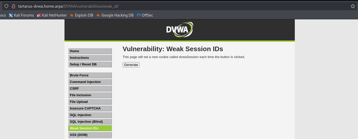Open the Kali NetHunter bookmark
The image size is (358, 139).
point(52,15)
